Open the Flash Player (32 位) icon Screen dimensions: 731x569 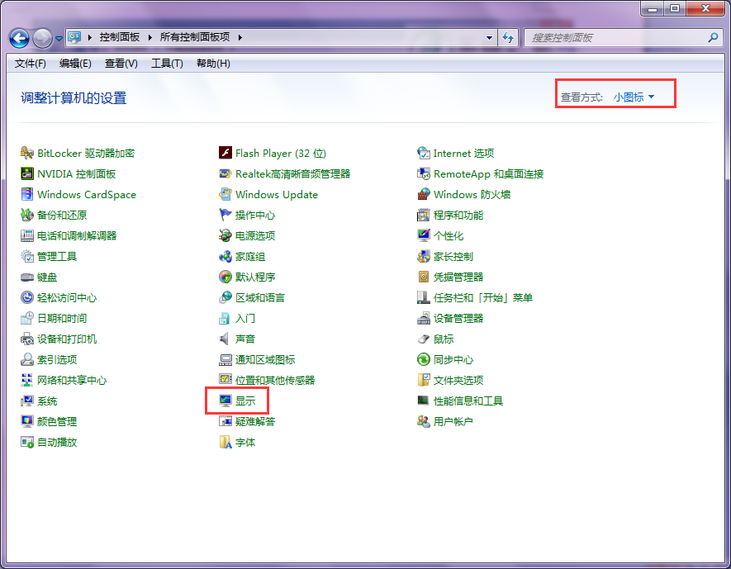225,153
